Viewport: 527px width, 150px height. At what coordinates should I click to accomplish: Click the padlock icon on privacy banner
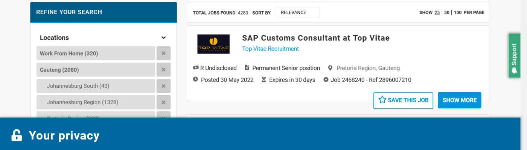pyautogui.click(x=17, y=135)
